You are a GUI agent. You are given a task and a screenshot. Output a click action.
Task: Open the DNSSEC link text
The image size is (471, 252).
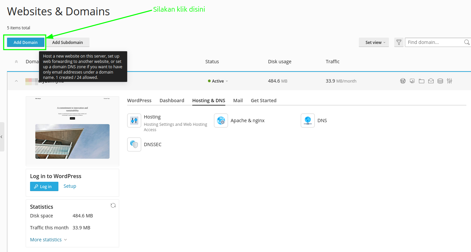pos(153,144)
